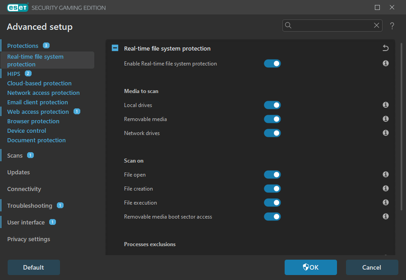The height and width of the screenshot is (280, 406).
Task: Toggle scan on File creation
Action: (x=272, y=188)
